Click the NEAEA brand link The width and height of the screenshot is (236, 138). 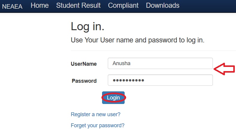(x=12, y=6)
